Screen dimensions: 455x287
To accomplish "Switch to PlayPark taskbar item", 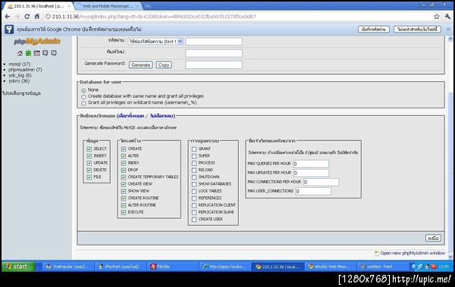I will (119, 267).
